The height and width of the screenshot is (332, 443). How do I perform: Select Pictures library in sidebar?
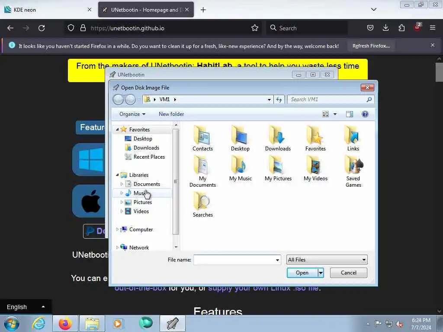[x=143, y=202]
